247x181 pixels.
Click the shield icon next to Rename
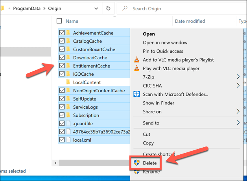(x=137, y=172)
